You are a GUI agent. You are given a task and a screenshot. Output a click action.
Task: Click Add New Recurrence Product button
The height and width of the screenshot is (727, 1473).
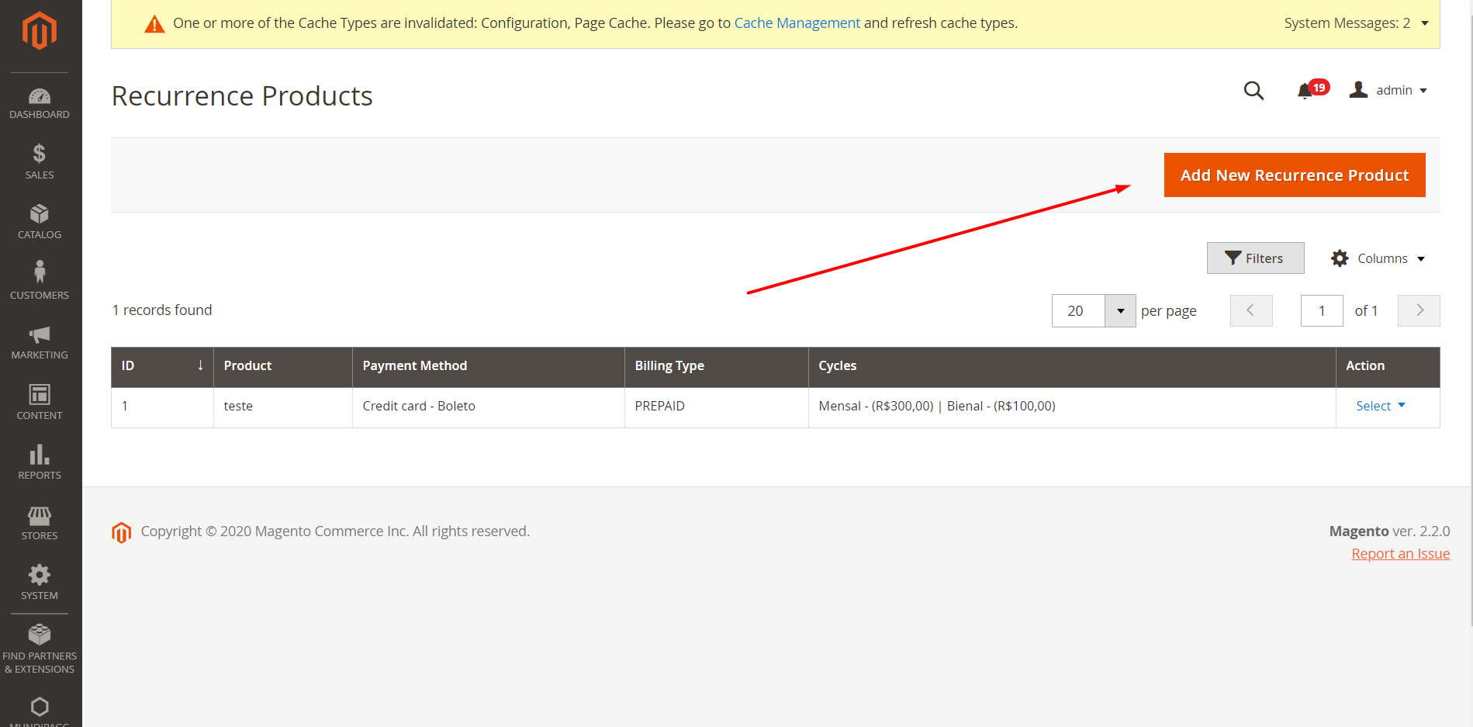click(x=1294, y=175)
